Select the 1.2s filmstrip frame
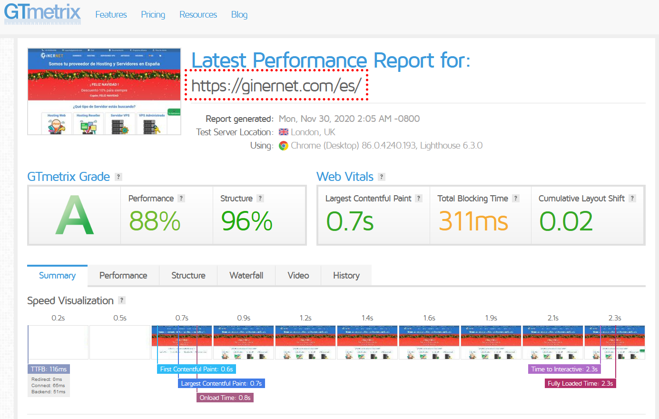Image resolution: width=659 pixels, height=419 pixels. [305, 342]
